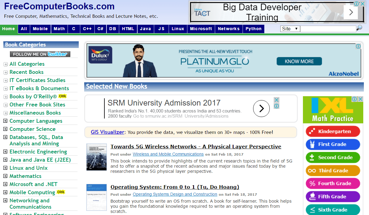Open the Linux nav tab

(178, 29)
